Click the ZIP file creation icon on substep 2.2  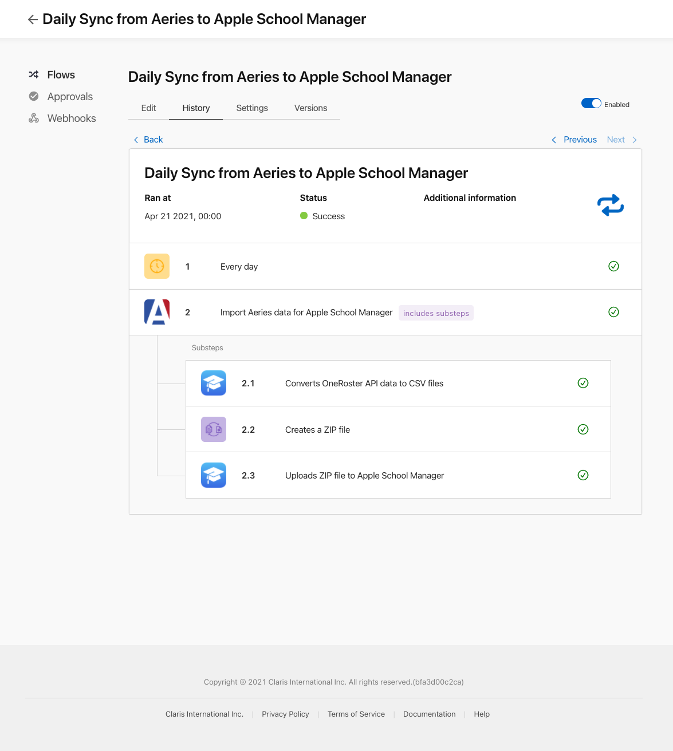tap(213, 429)
